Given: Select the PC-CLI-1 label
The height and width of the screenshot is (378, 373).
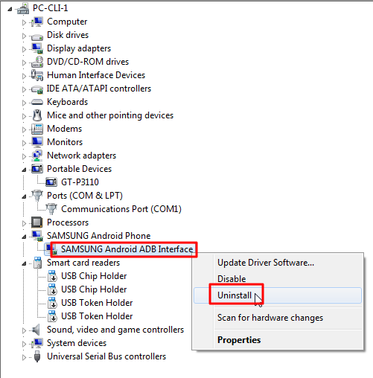Looking at the screenshot, I should (51, 8).
